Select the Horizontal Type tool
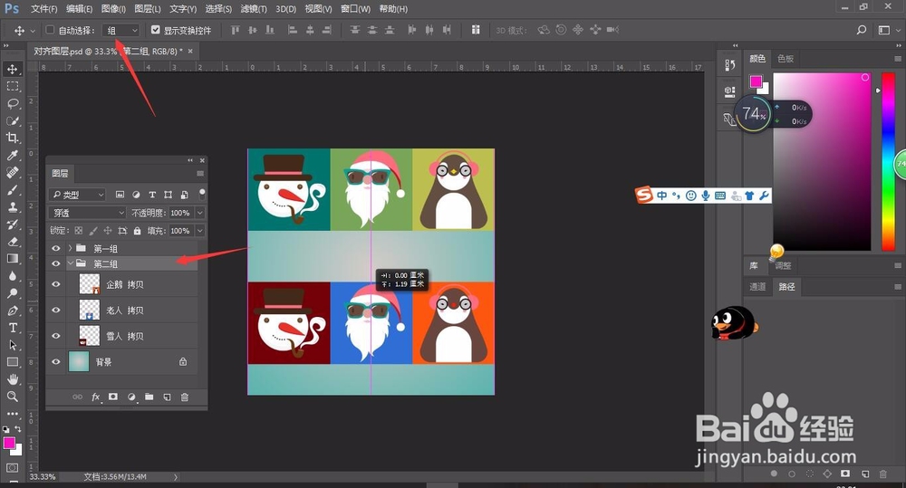Screen dimensions: 906x488 click(12, 328)
